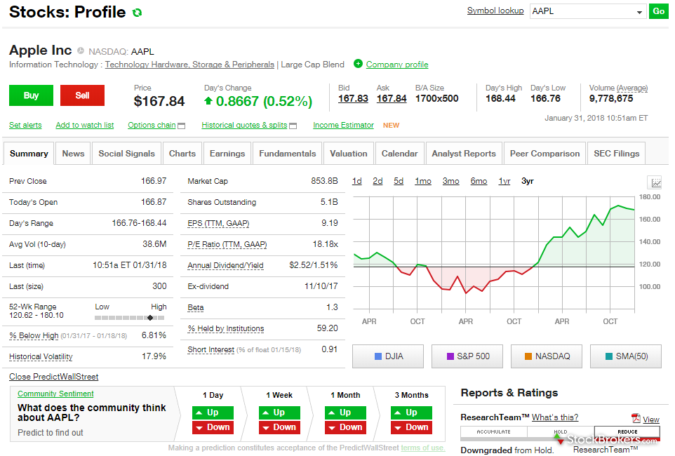
Task: Open the Analyst Reports tab
Action: point(464,154)
